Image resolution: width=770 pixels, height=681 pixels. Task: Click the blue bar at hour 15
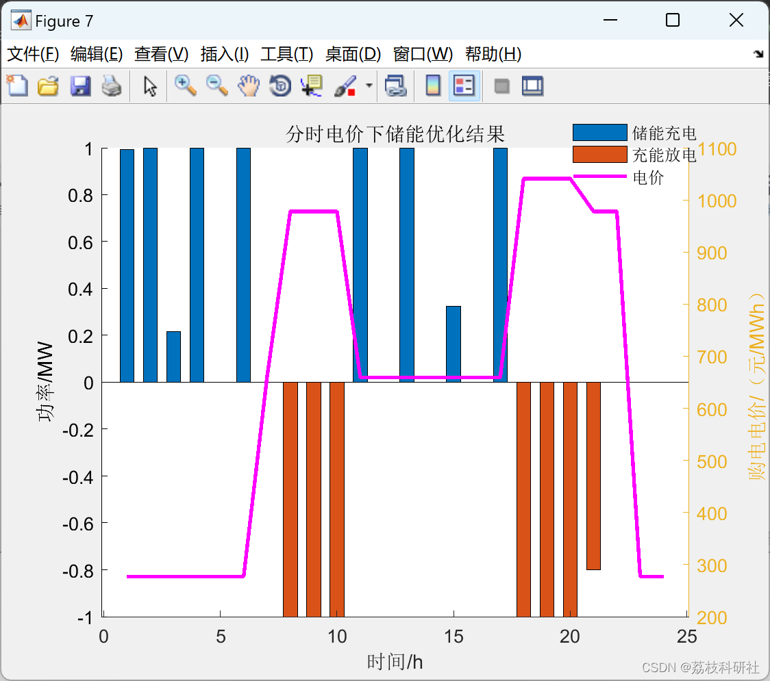pos(454,344)
